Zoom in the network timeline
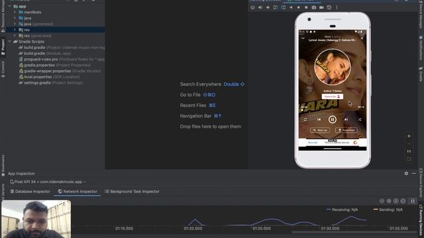 (x=389, y=201)
